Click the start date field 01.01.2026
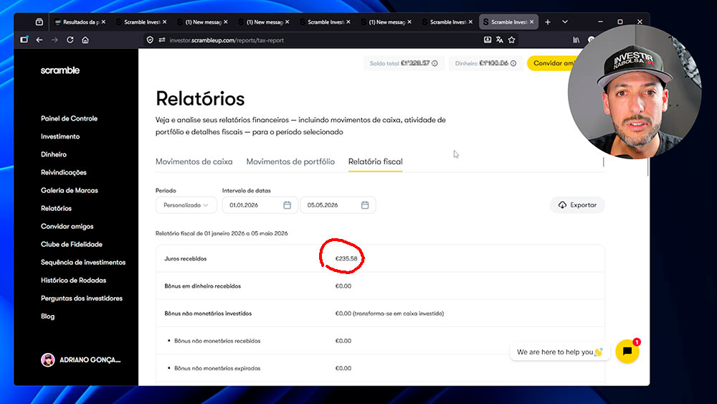This screenshot has height=404, width=717. pos(260,205)
